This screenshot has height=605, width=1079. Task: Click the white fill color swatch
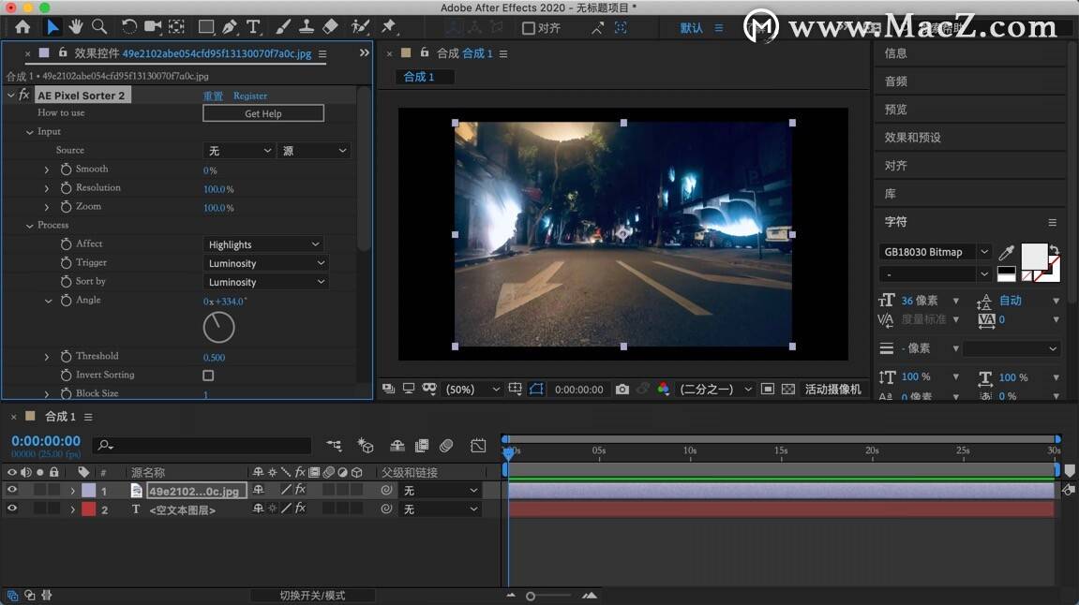1033,256
